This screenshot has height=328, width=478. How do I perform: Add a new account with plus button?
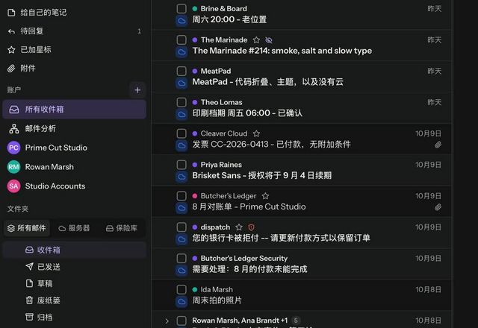(x=137, y=90)
